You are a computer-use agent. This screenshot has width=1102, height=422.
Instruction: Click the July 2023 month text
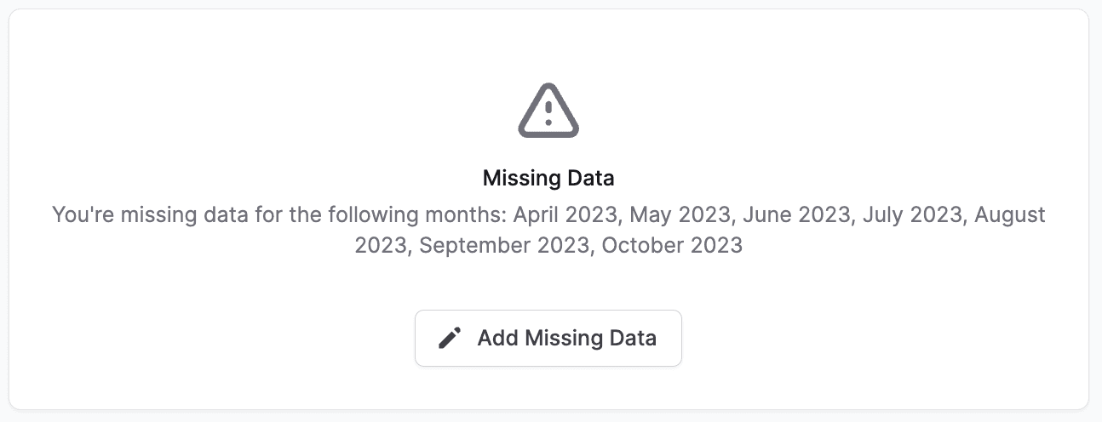pyautogui.click(x=912, y=214)
